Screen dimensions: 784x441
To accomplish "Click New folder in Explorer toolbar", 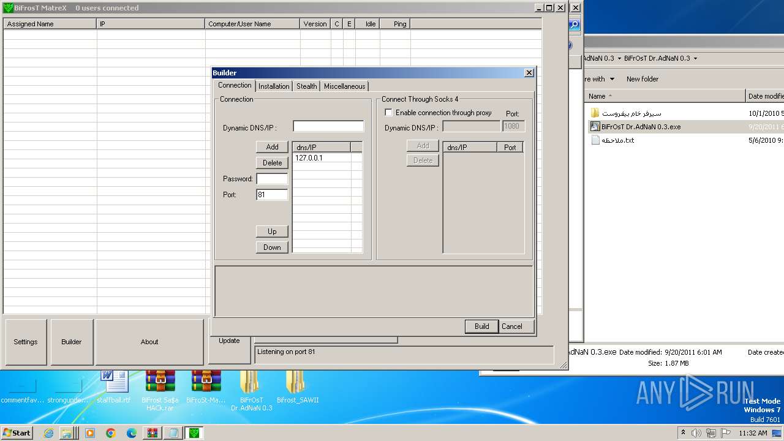I will [643, 79].
